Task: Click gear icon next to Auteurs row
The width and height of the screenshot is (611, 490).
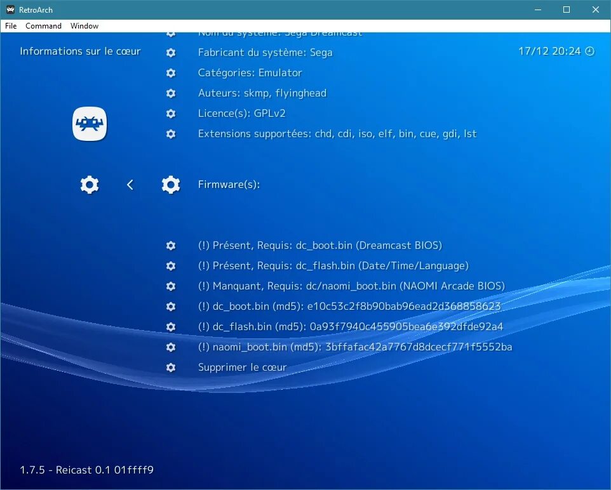Action: point(171,93)
